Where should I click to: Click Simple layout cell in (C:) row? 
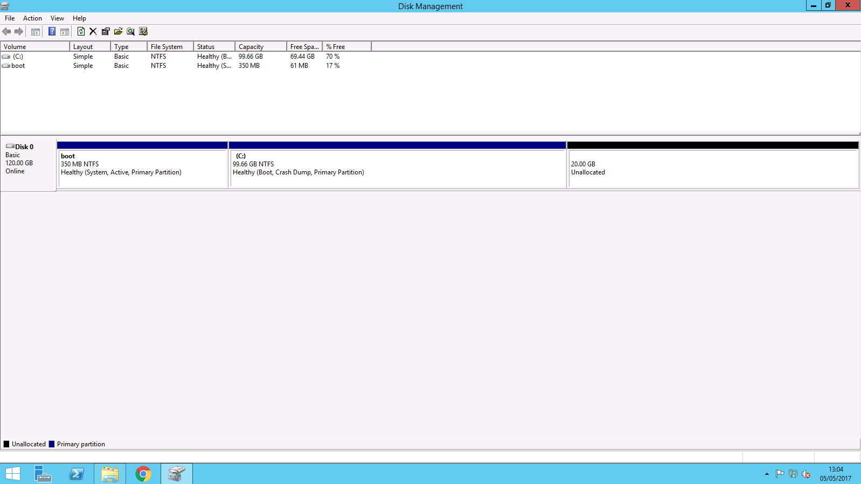(x=83, y=57)
